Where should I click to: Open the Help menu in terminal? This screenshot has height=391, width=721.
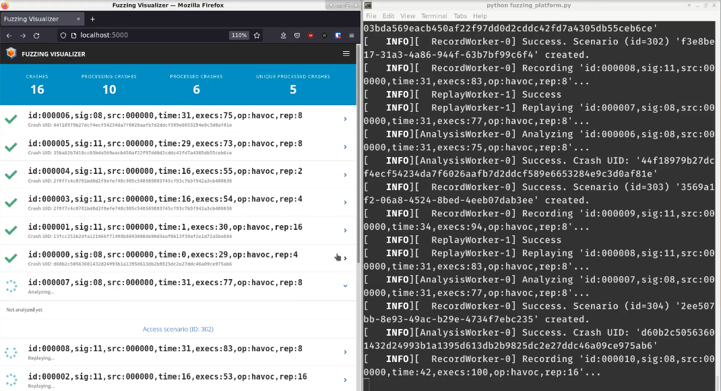tap(480, 16)
